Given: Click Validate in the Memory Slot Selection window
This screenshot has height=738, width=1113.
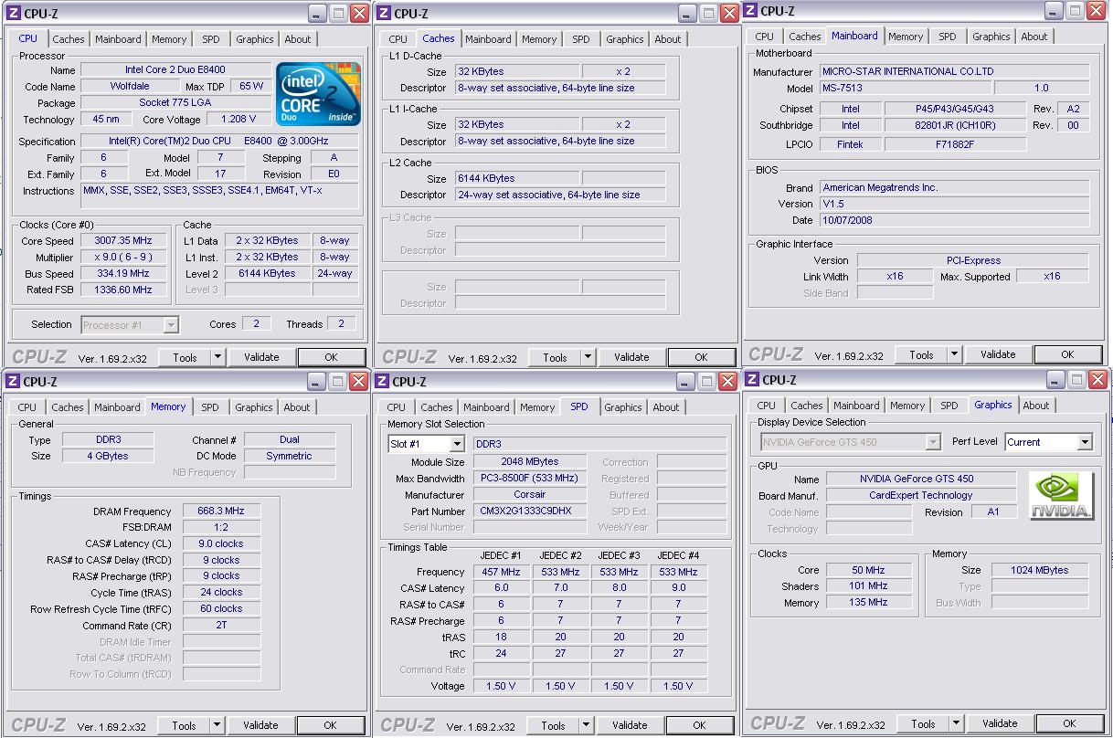Looking at the screenshot, I should [630, 725].
